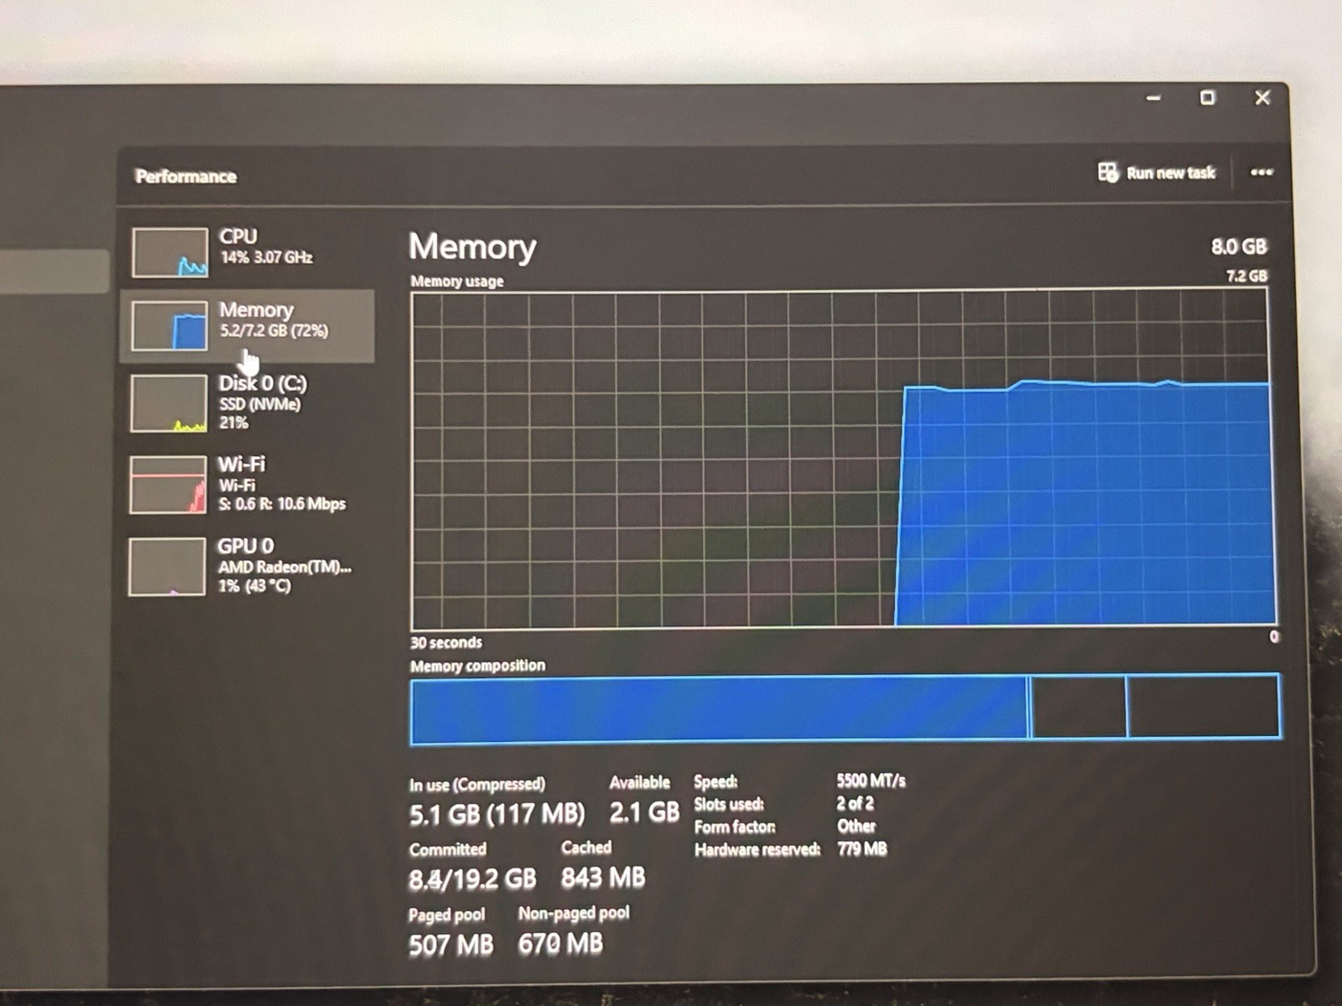
Task: Maximize the Task Manager window
Action: pyautogui.click(x=1207, y=97)
